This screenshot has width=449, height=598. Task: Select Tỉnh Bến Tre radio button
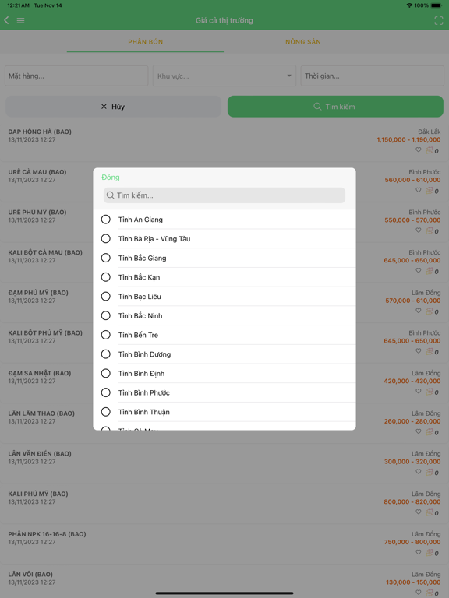tap(106, 335)
